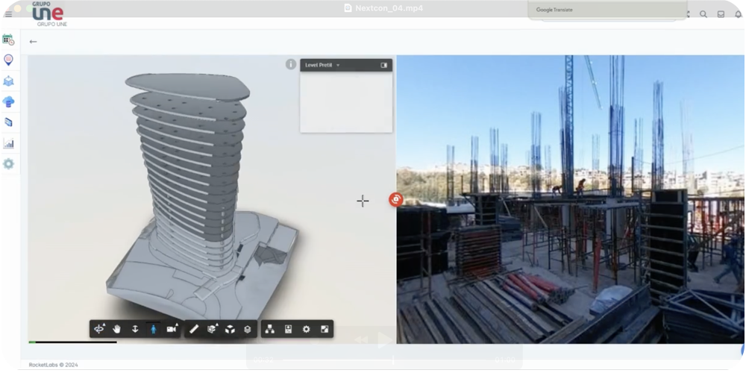Select the First Person walk tool
The image size is (746, 373).
(x=154, y=329)
